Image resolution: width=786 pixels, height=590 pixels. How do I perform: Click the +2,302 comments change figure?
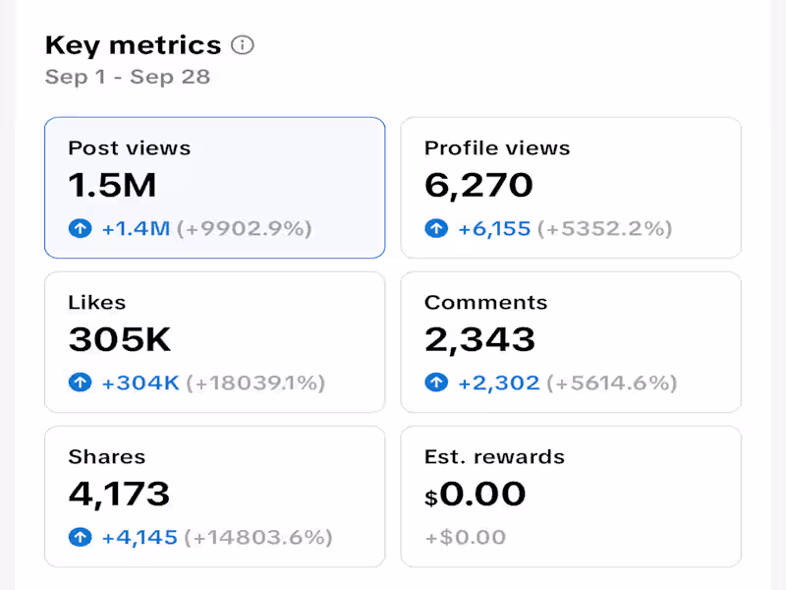(x=498, y=383)
